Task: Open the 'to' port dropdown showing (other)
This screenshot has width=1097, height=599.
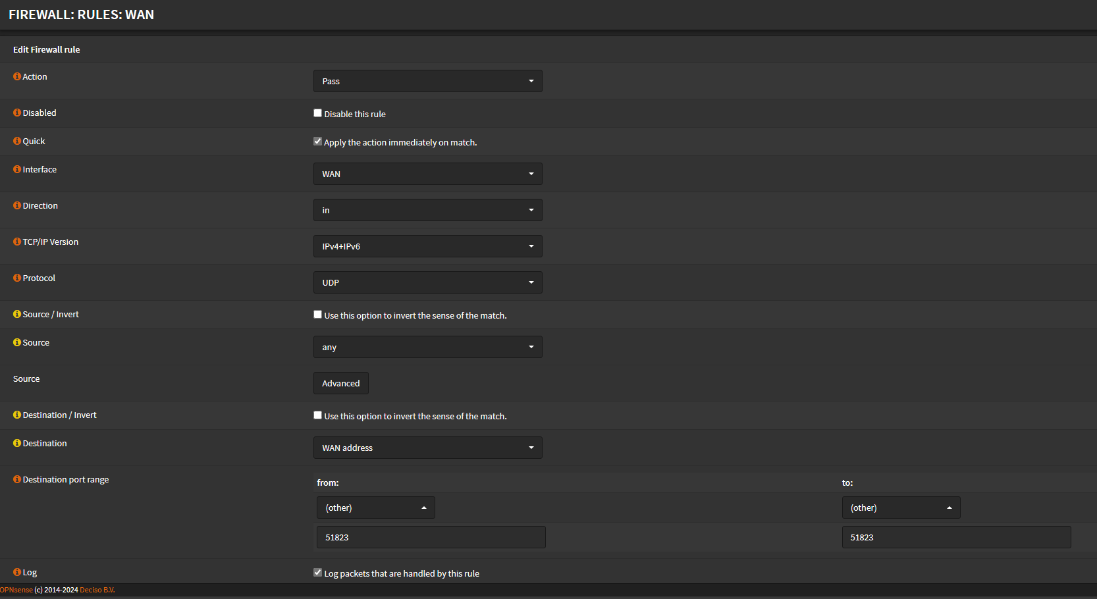Action: pos(901,508)
